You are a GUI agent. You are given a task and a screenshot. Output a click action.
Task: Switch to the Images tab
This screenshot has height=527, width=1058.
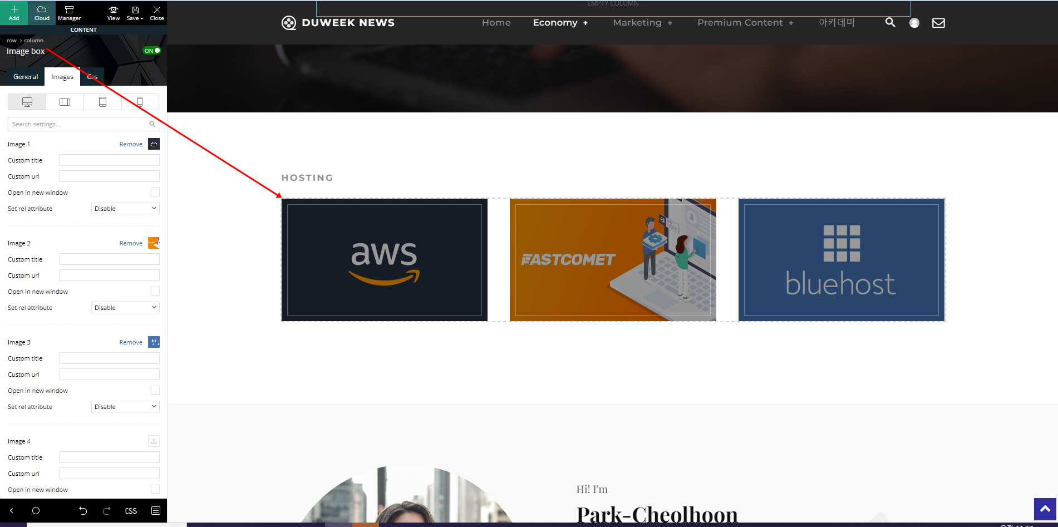tap(62, 77)
